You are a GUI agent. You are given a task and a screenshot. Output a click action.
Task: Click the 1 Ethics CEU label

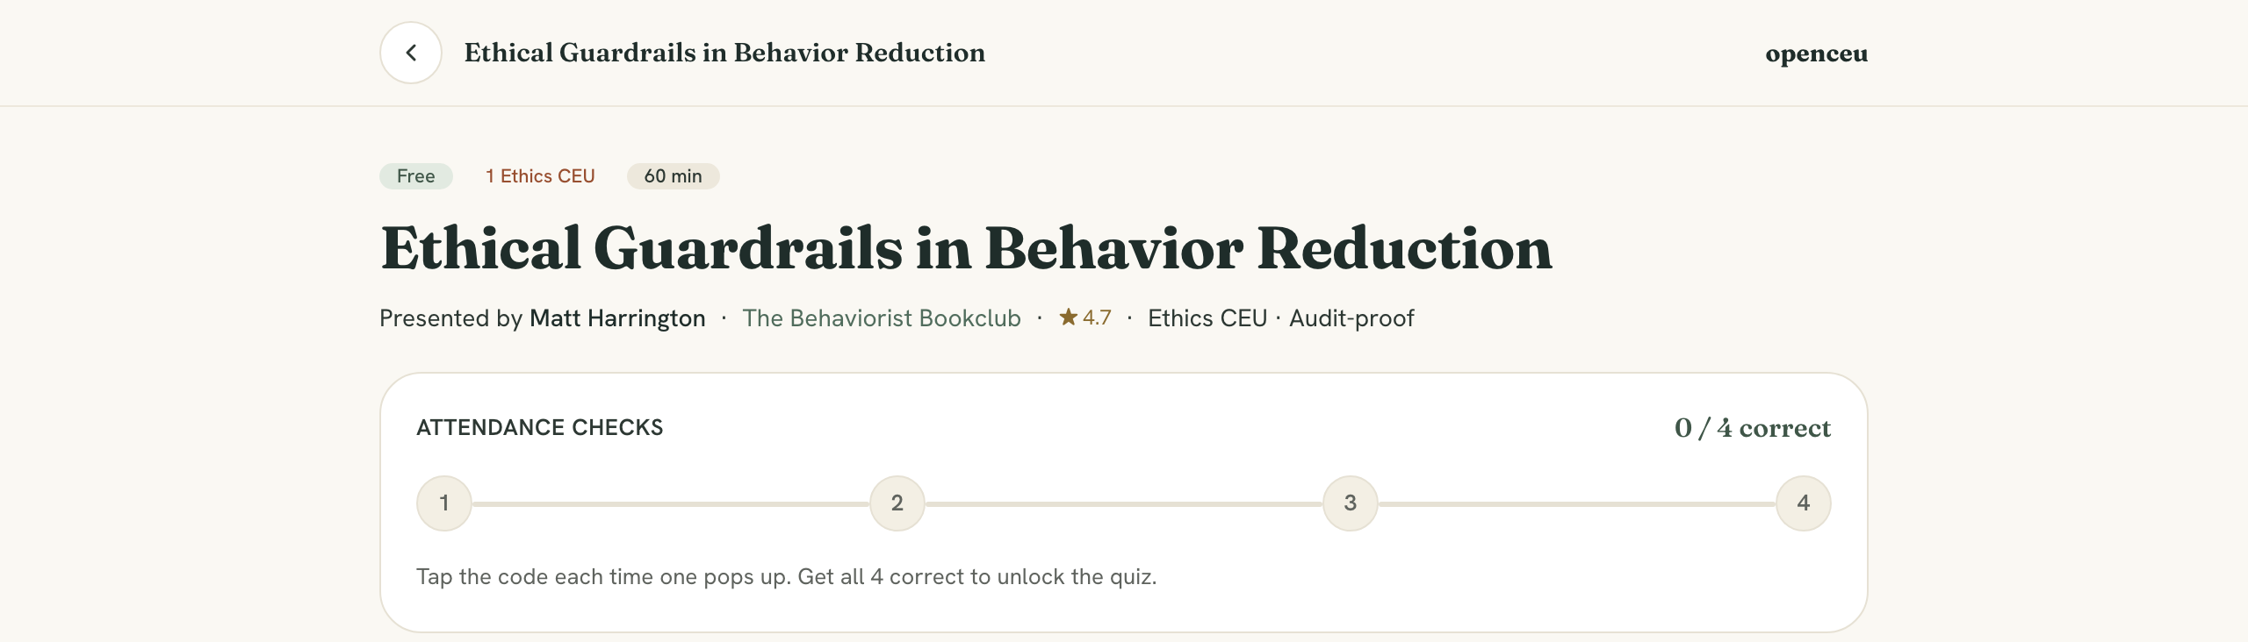pos(540,176)
